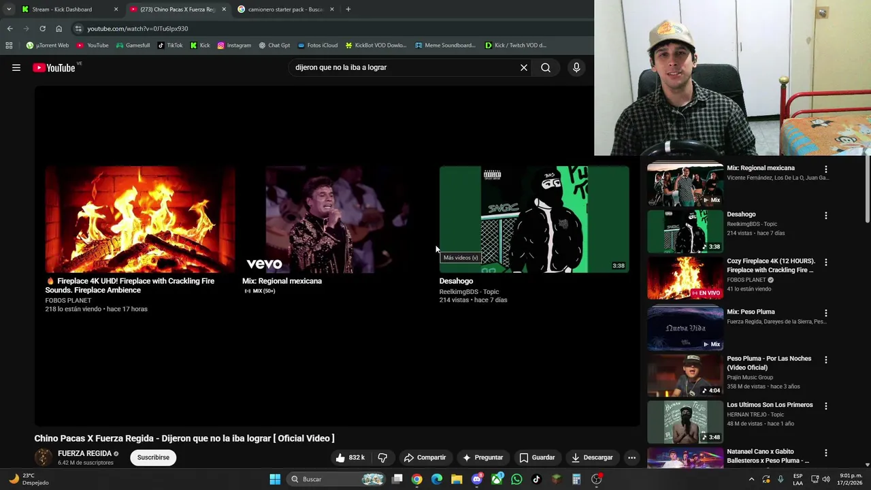Open WhatsApp from the taskbar
This screenshot has width=871, height=490.
pos(516,479)
